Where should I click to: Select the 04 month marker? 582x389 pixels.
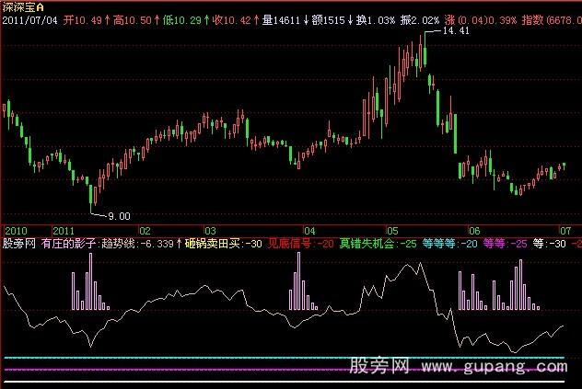(309, 231)
